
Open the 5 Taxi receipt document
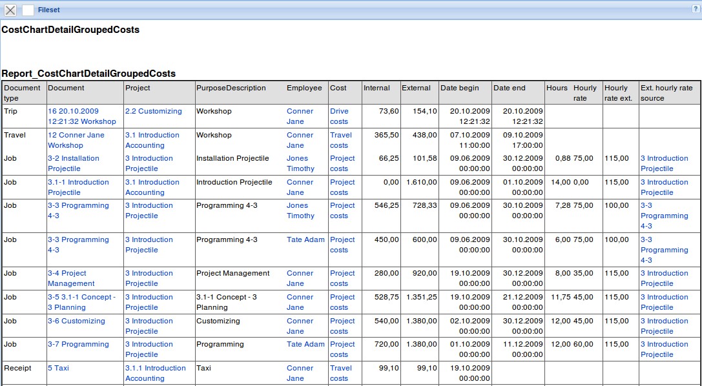click(58, 368)
